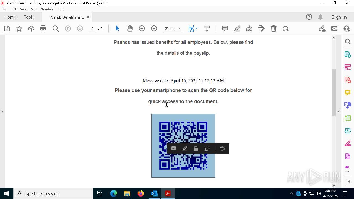Print the document with the printer icon
Viewport: 354px width, 199px height.
[x=43, y=28]
